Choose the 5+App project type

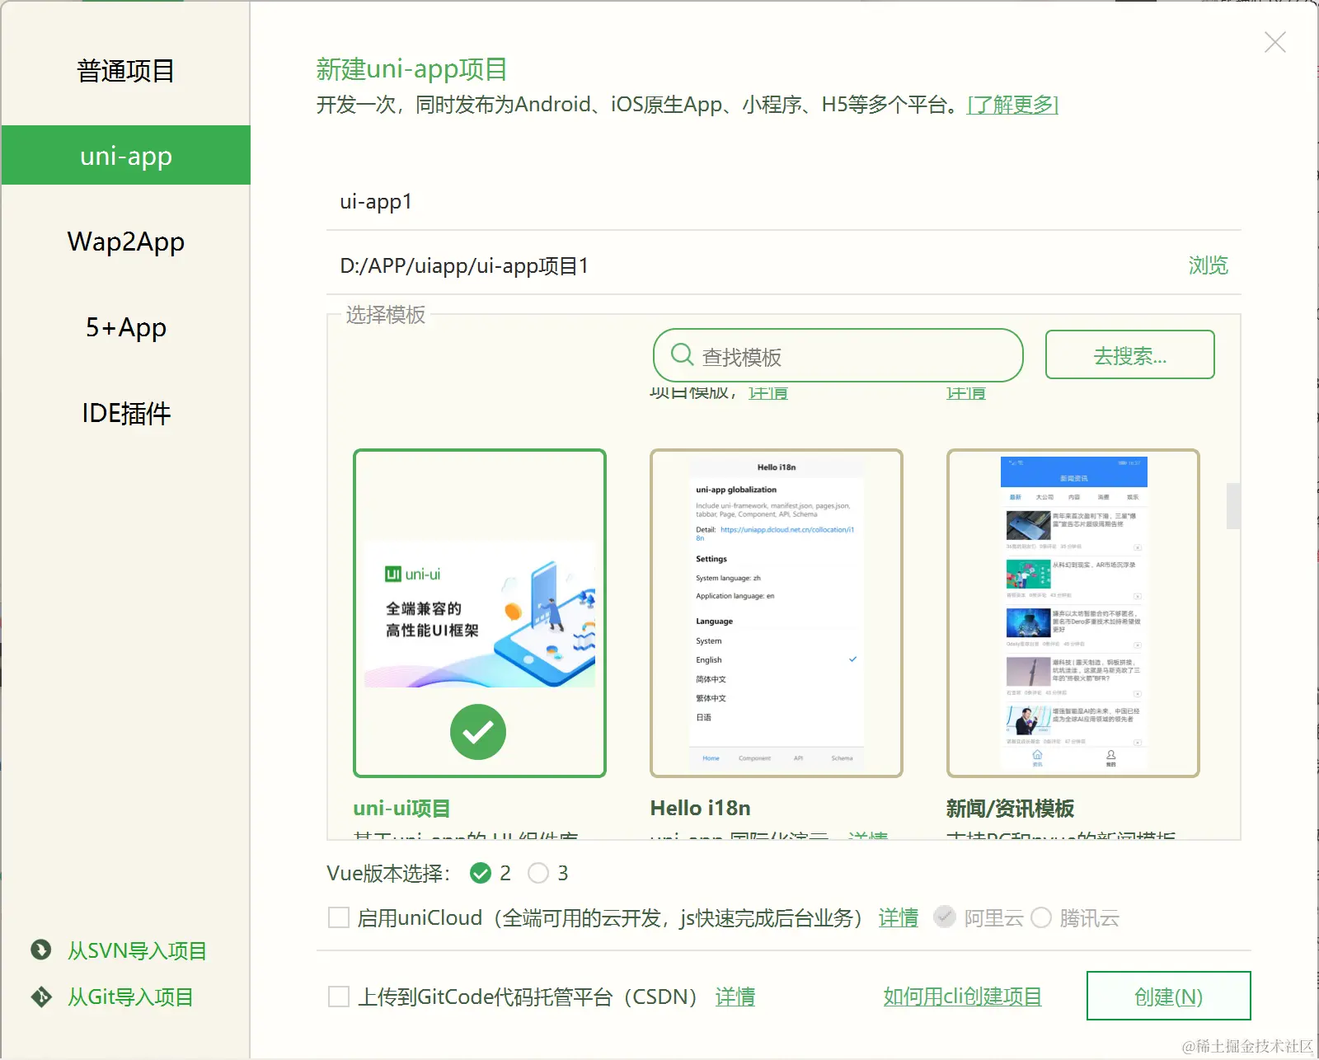click(x=126, y=327)
